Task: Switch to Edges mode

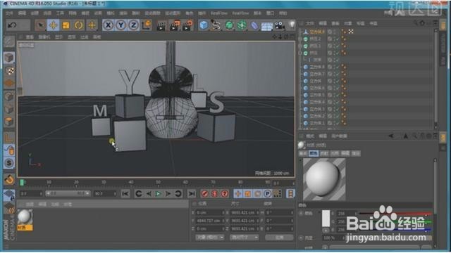Action: (x=9, y=110)
